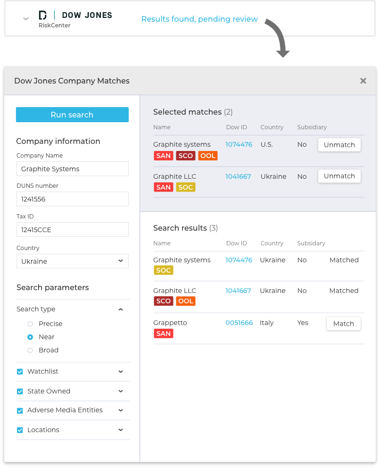Click the SAN badge under Graphite systems selected match
The height and width of the screenshot is (468, 380).
(x=163, y=155)
